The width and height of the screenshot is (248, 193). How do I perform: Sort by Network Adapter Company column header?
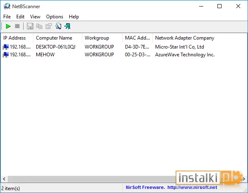184,38
